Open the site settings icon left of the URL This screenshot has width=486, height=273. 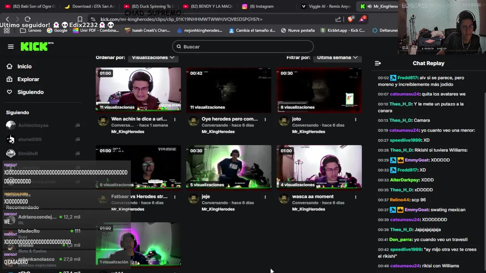pyautogui.click(x=93, y=19)
